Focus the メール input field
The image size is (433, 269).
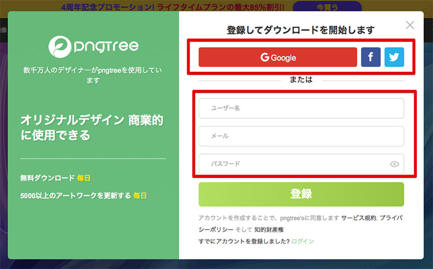point(301,136)
